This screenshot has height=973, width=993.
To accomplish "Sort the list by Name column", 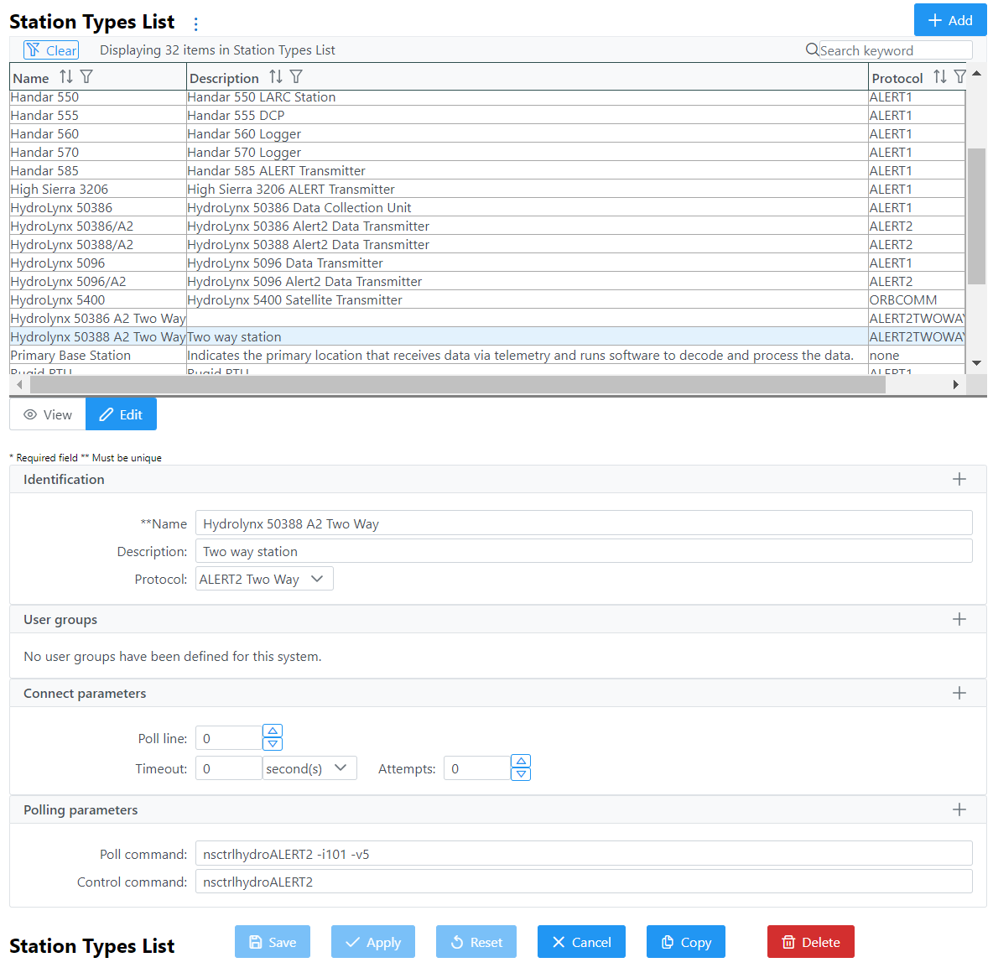I will (66, 77).
